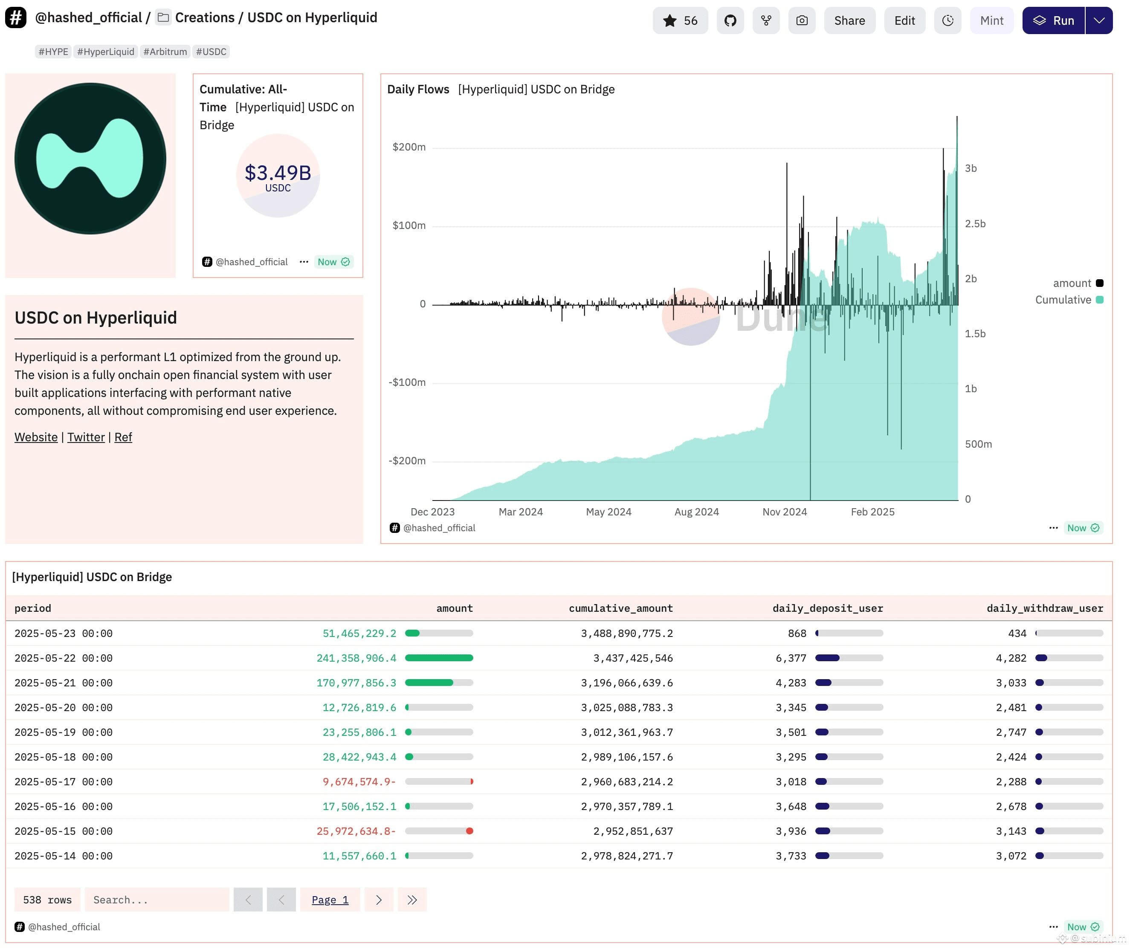
Task: Open the three-dot menu on cumulative counter widget
Action: click(x=304, y=261)
